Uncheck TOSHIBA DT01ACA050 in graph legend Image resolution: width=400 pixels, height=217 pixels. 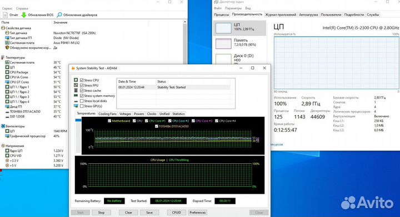coord(156,126)
